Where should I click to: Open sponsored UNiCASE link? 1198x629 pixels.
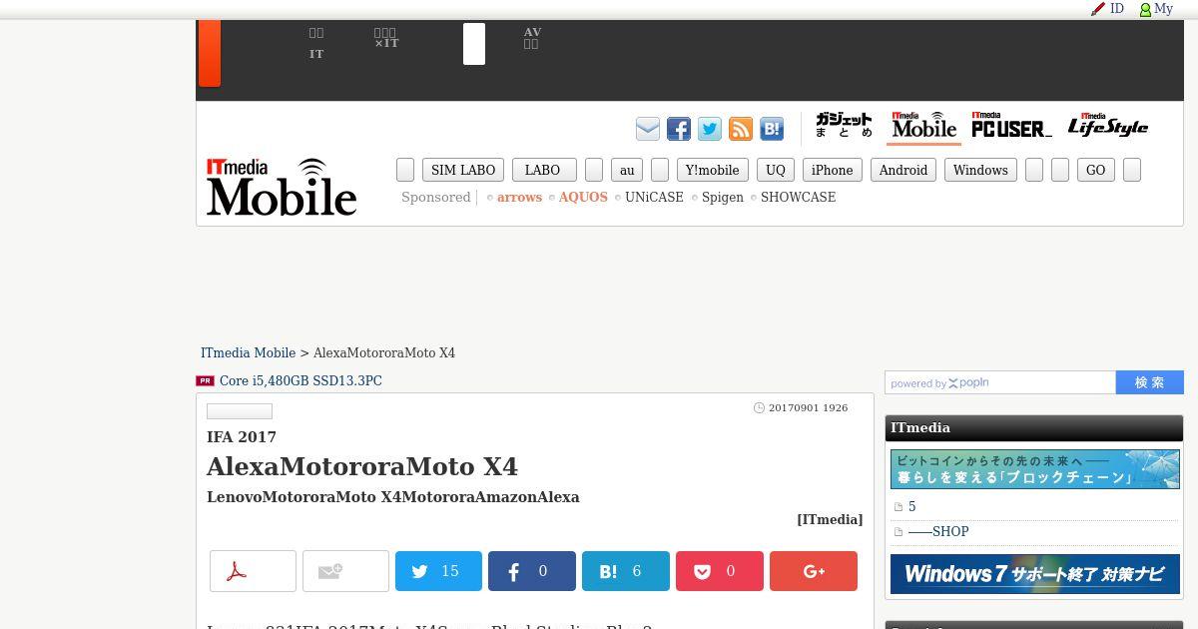click(654, 197)
